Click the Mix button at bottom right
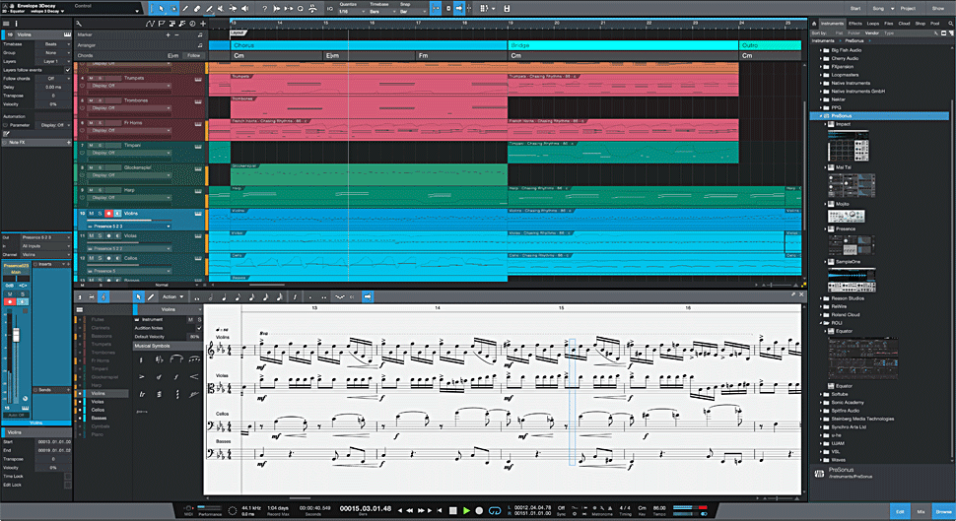This screenshot has height=521, width=956. tap(922, 511)
